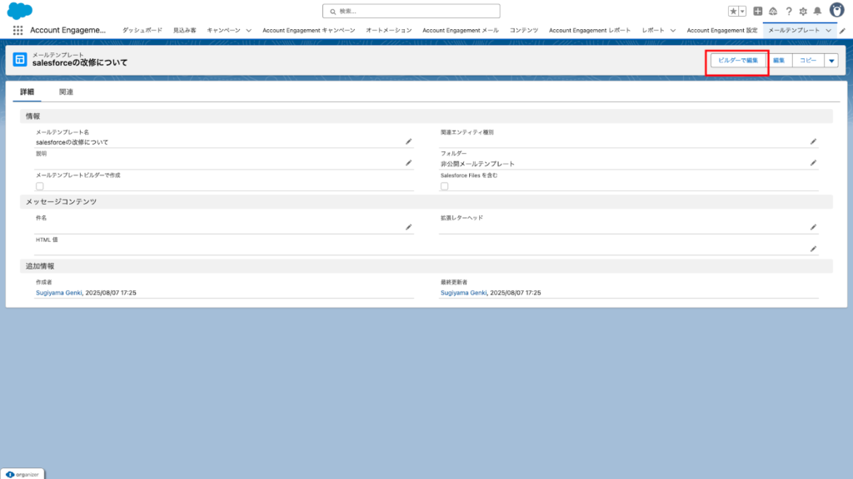Open Account Engagement キャンペーン tab
This screenshot has width=853, height=479.
(308, 31)
